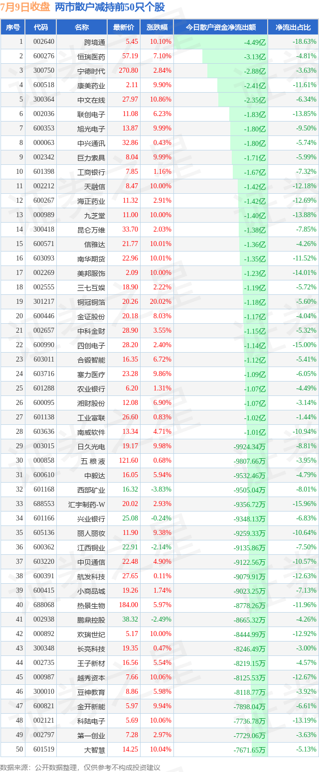
Task: Select stock name 三七互娱
Action: 91,287
